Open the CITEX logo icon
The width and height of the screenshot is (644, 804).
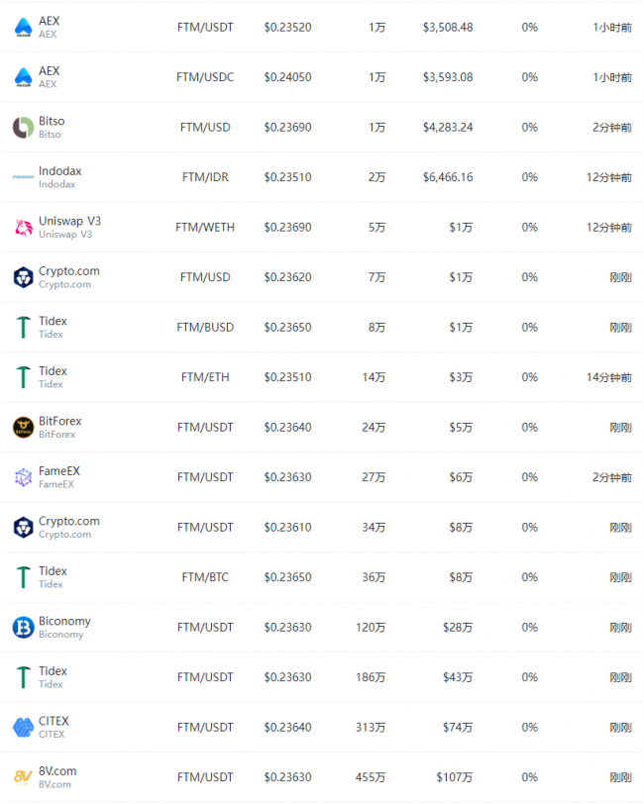coord(23,728)
